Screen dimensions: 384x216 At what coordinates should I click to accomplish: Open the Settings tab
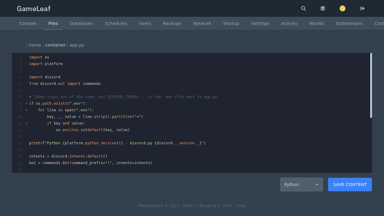(260, 23)
